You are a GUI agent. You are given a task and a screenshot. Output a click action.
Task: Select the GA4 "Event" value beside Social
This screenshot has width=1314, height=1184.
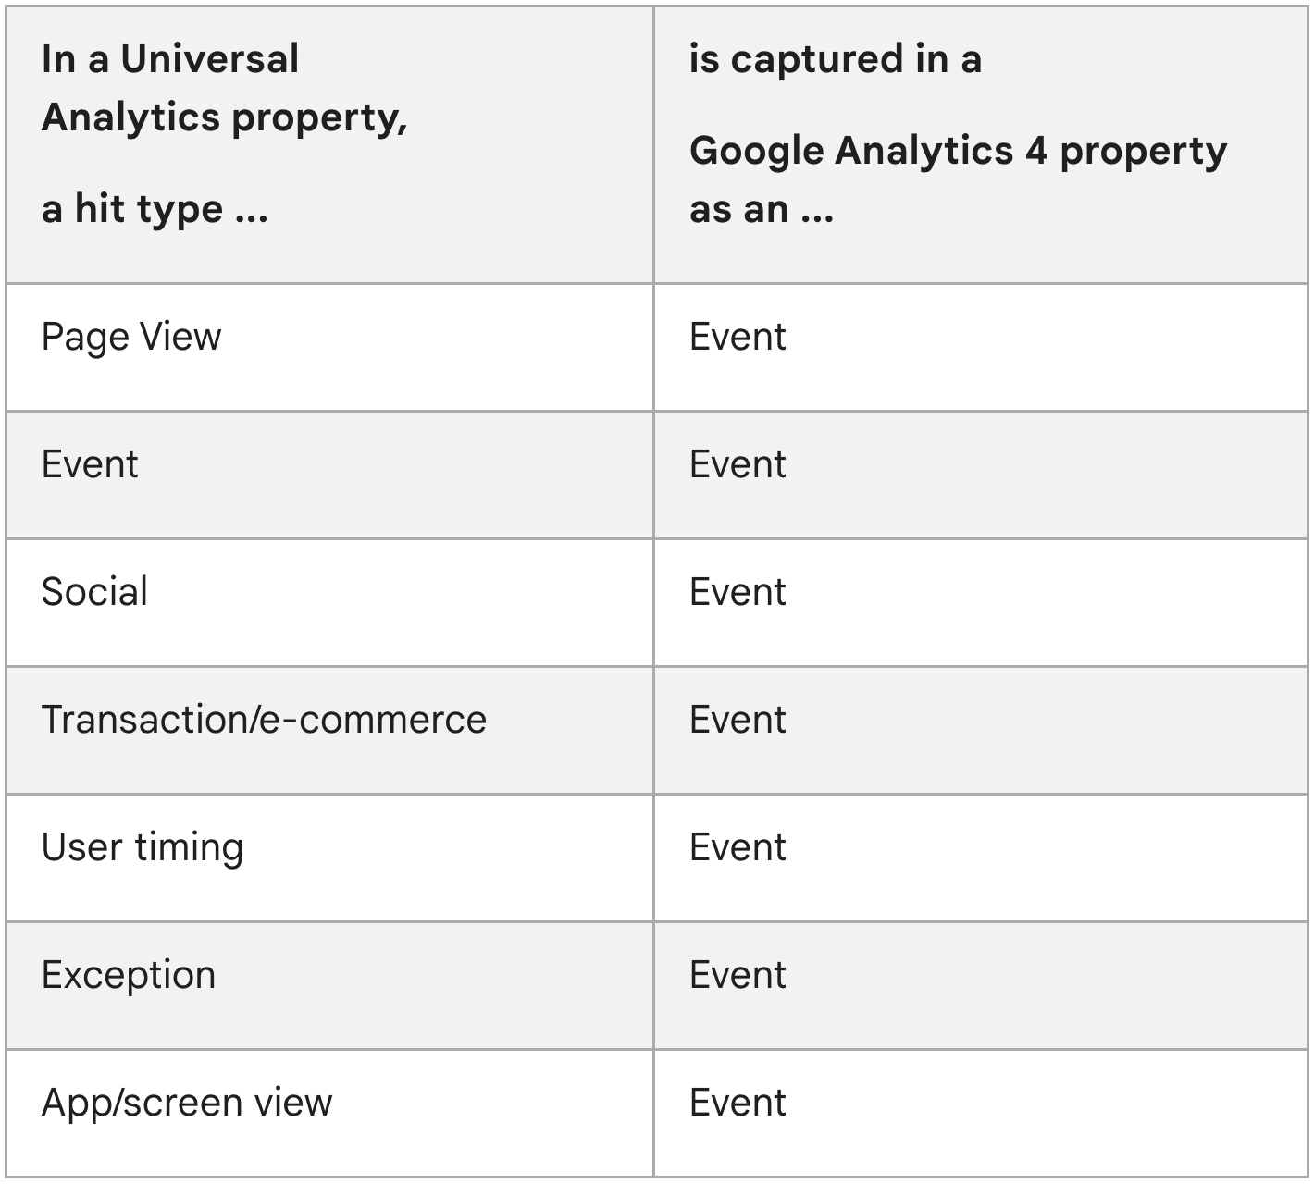[738, 592]
